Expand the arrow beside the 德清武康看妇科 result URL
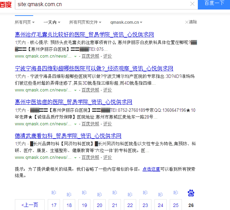 click(x=75, y=158)
